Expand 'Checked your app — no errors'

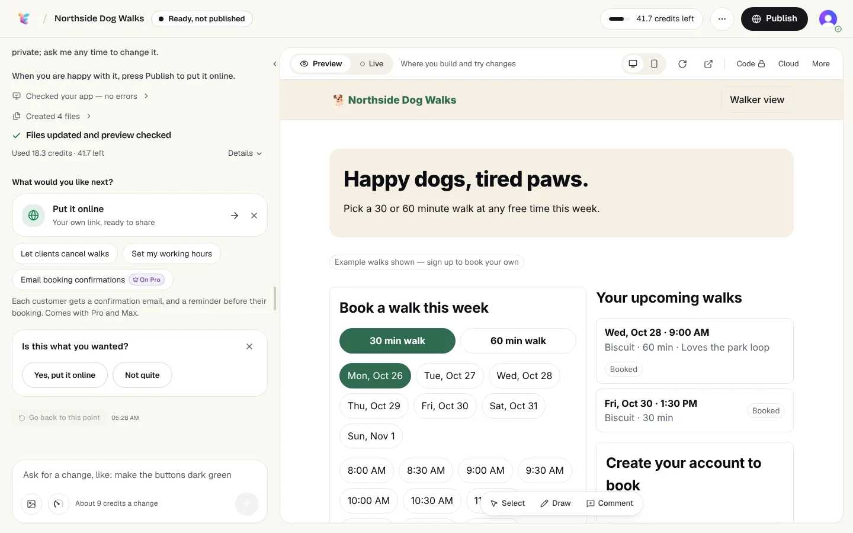[80, 97]
